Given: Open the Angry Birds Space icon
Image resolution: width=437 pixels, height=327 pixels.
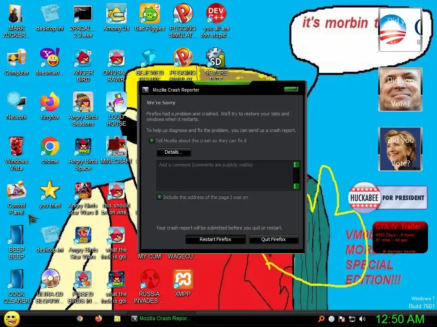Looking at the screenshot, I should click(x=83, y=153).
